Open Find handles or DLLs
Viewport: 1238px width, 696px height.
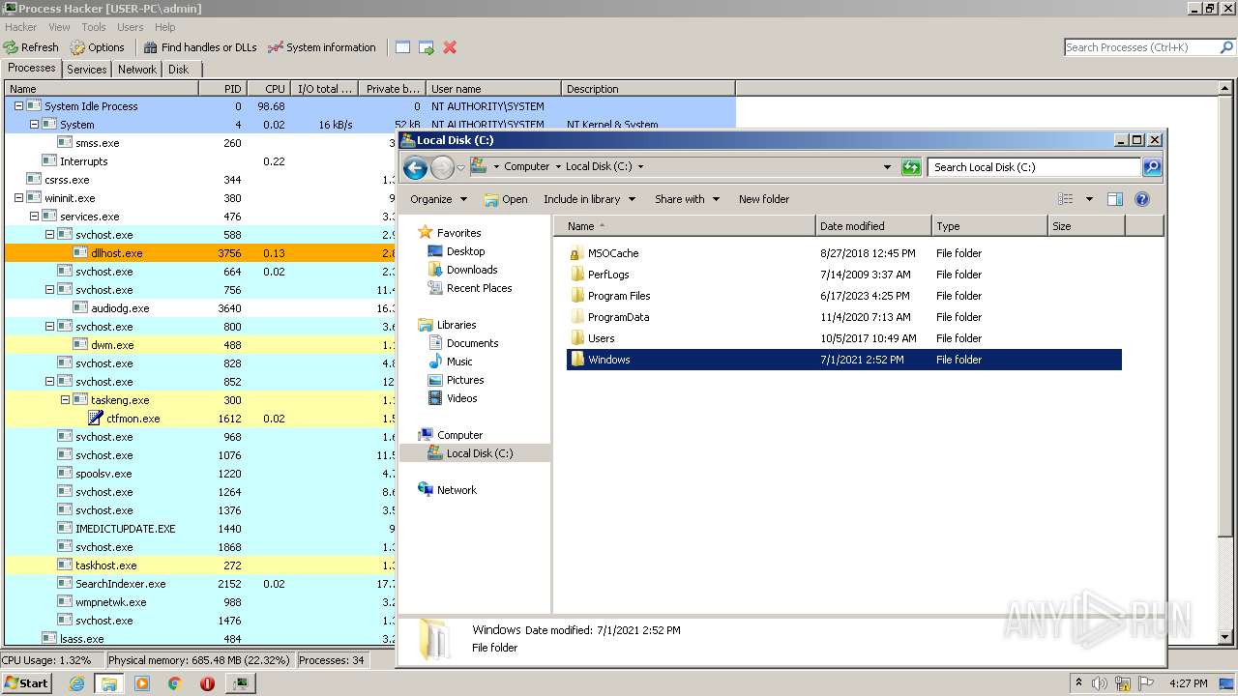coord(200,46)
